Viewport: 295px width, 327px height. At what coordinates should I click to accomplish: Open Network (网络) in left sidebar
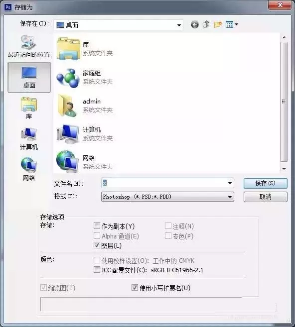(x=29, y=169)
